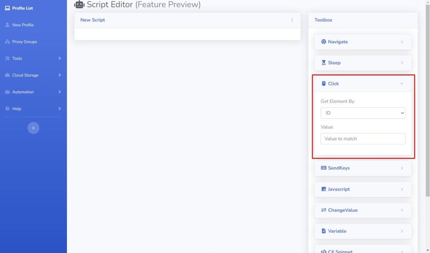This screenshot has width=430, height=253.
Task: Expand the Automation submenu chevron
Action: tap(59, 92)
